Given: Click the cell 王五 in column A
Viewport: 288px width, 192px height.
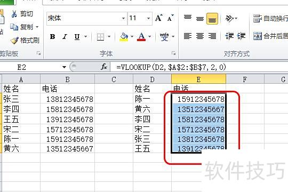Looking at the screenshot, I should tap(21, 119).
